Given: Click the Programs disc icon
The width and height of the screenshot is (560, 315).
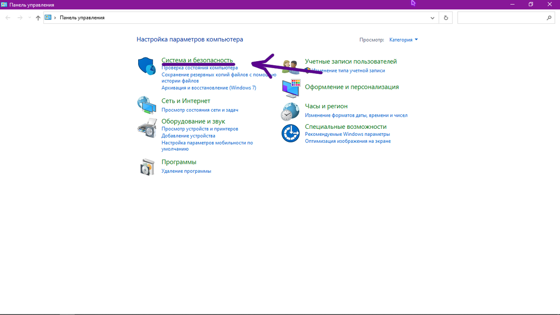Looking at the screenshot, I should [147, 167].
